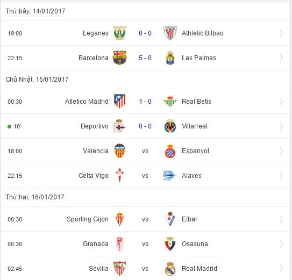292x280 pixels.
Task: Click the Athletic Bilbao crest
Action: [x=170, y=33]
